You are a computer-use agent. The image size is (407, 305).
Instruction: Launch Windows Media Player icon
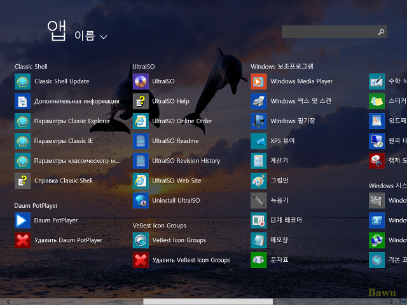pyautogui.click(x=259, y=81)
